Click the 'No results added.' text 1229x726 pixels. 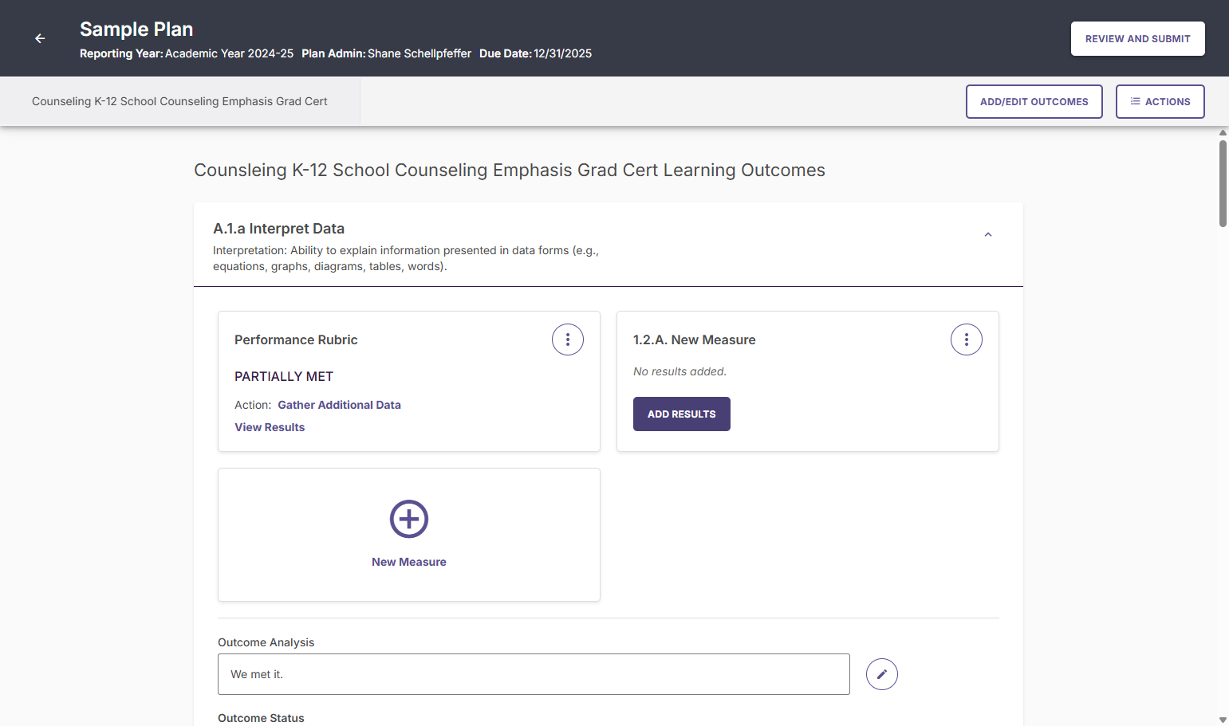(679, 371)
